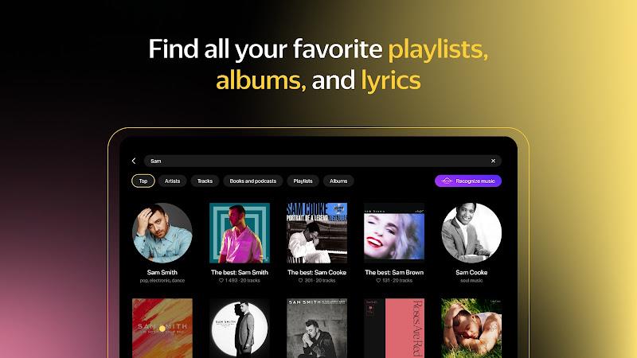Open the Tracks tab

coord(205,181)
